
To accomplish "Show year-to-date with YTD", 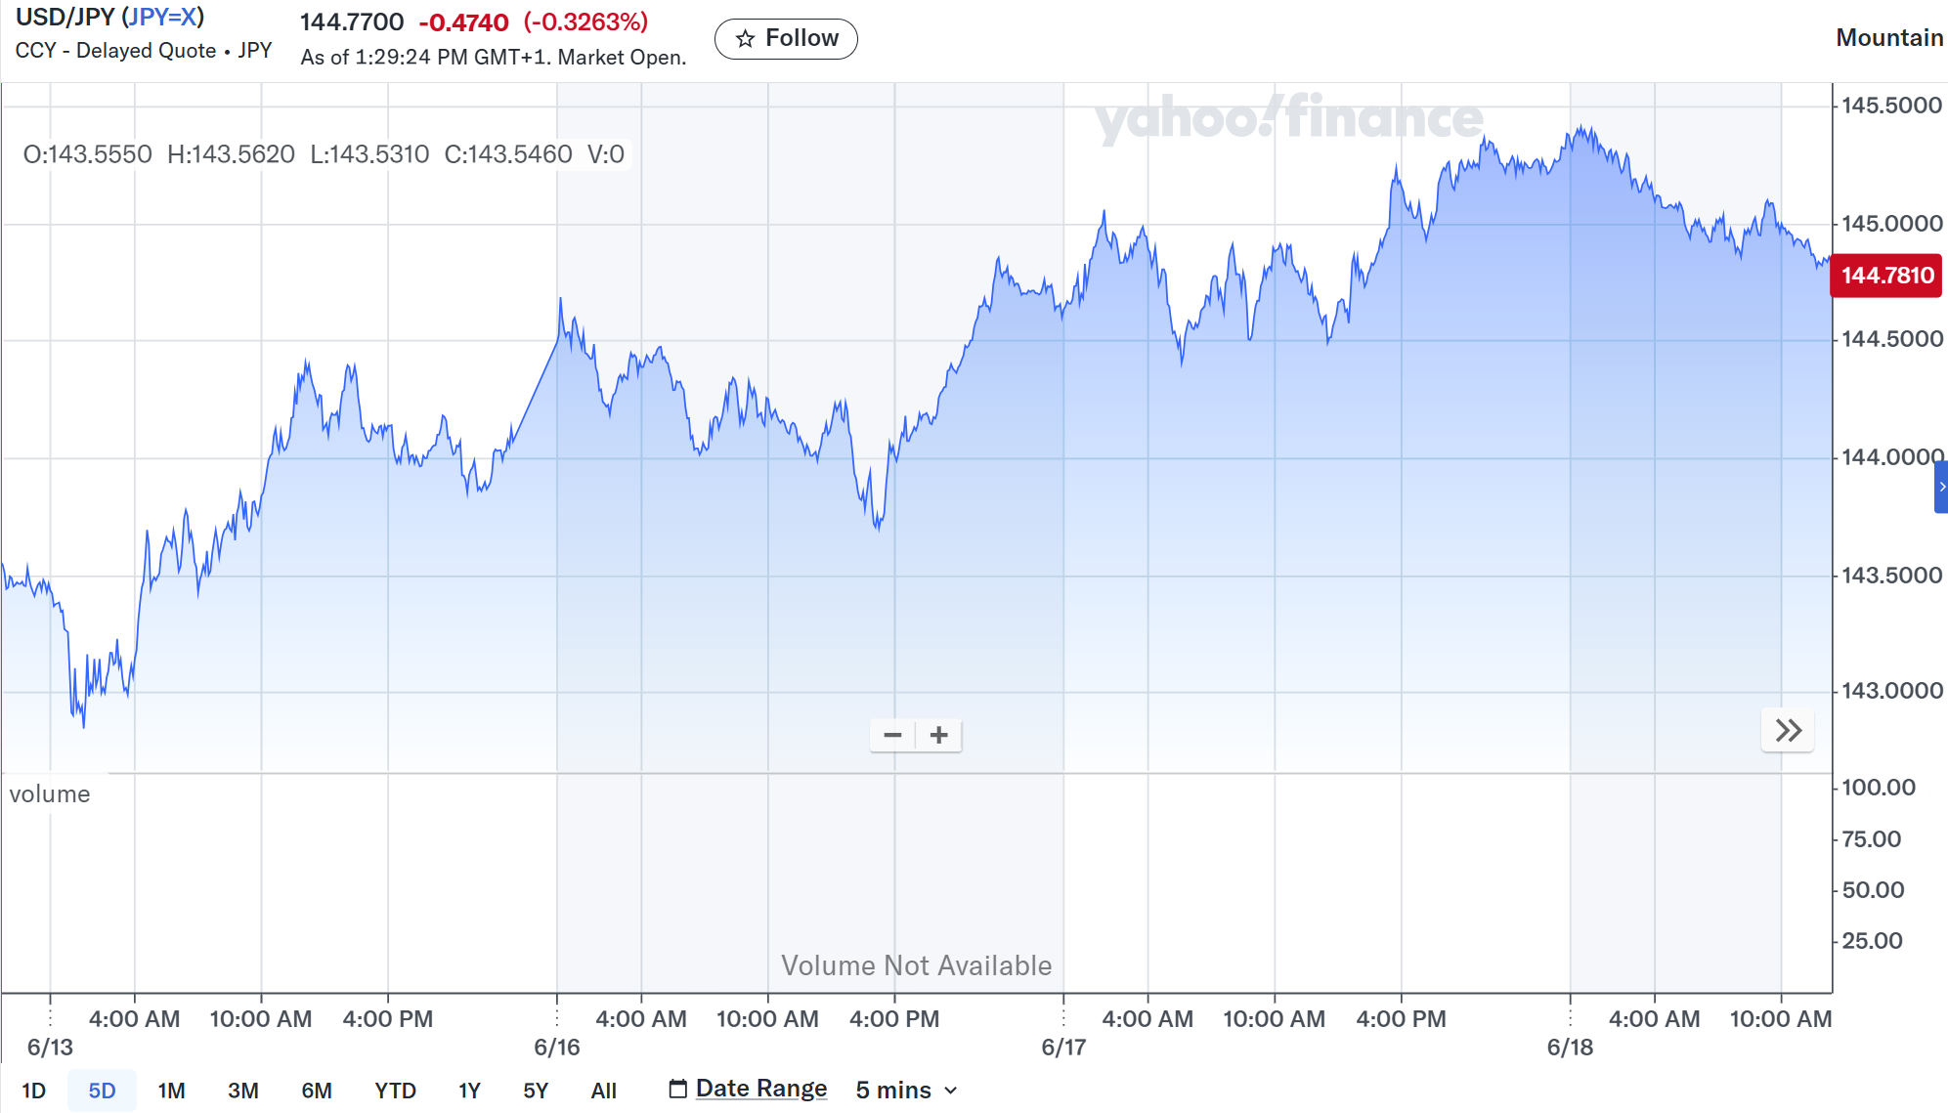I will (x=395, y=1091).
